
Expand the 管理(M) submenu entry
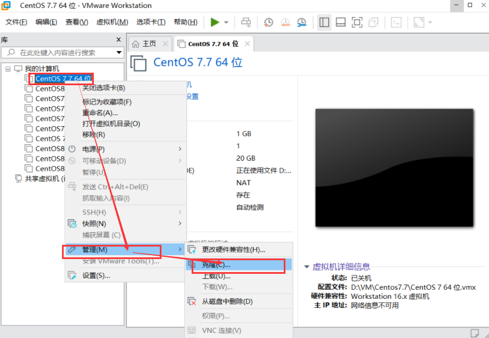click(x=126, y=249)
